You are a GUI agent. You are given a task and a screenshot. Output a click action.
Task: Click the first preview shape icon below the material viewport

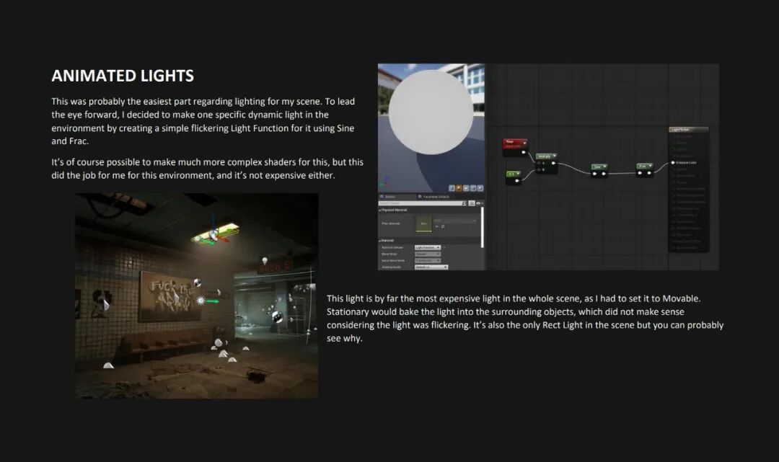click(452, 188)
